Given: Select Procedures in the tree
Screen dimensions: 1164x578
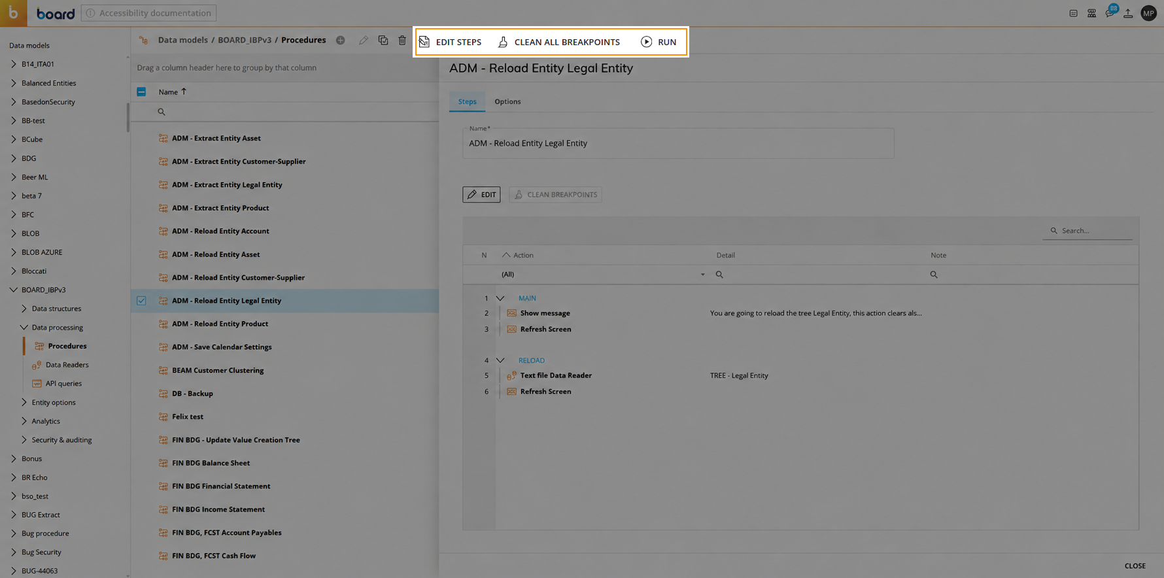Looking at the screenshot, I should click(67, 346).
